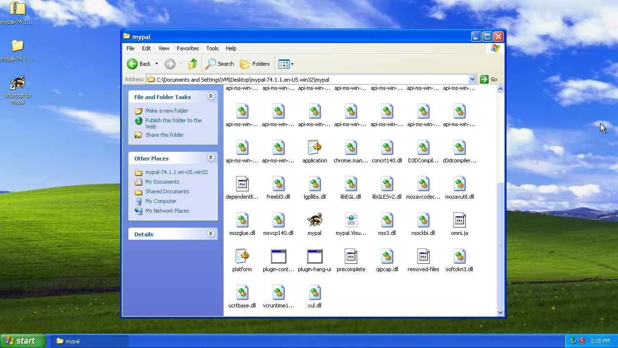The image size is (618, 348).
Task: Select the mypal-74.1.1 zip archive on desktop
Action: (x=17, y=8)
